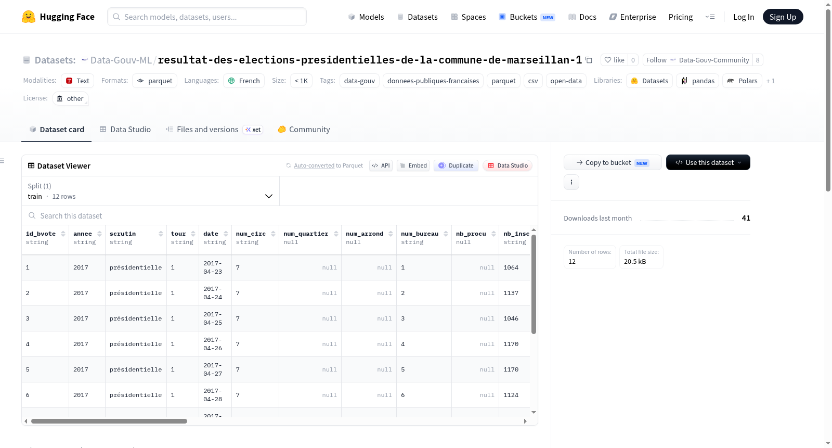Open the Community tab
This screenshot has height=448, width=832.
pos(304,129)
